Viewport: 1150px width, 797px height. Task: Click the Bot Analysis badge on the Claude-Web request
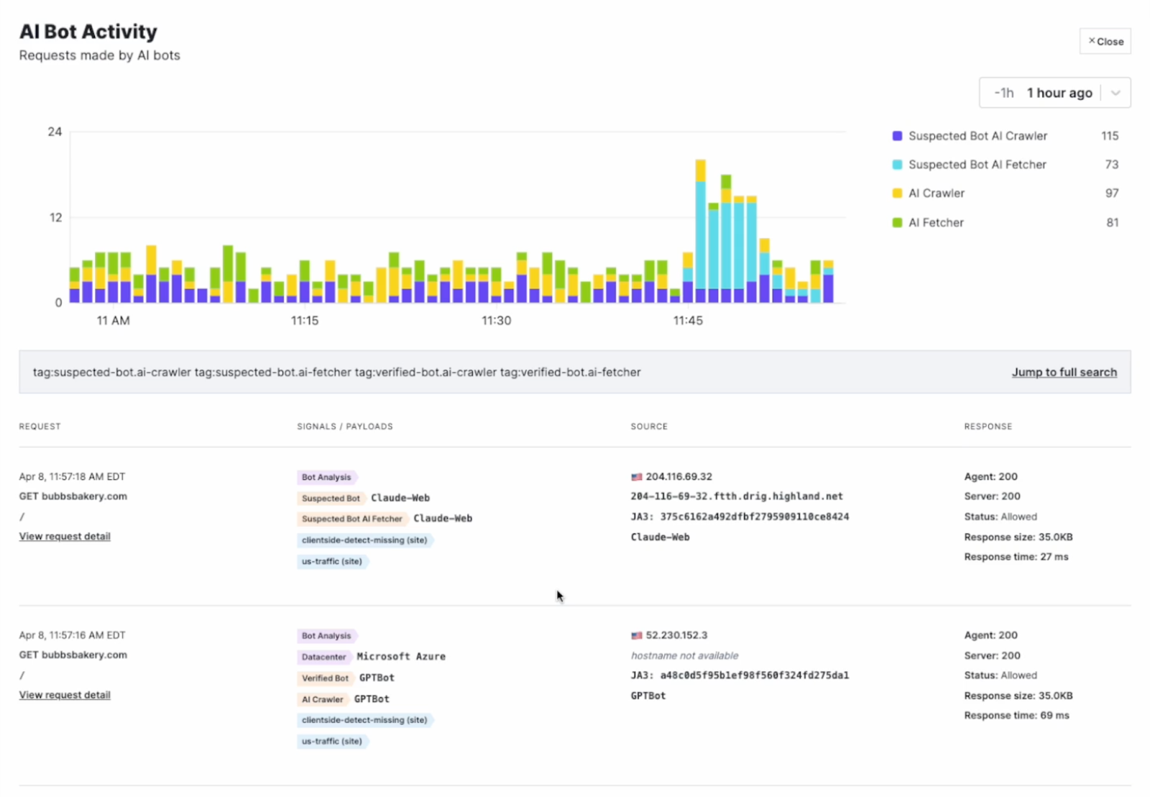[327, 476]
